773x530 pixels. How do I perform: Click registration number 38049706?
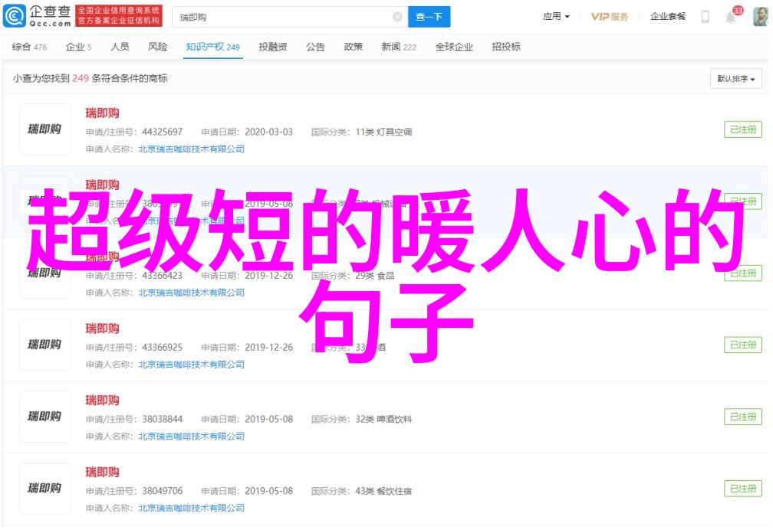point(163,491)
